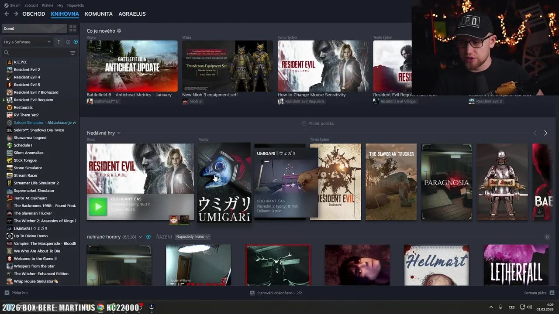Switch to grid collection view icon
The width and height of the screenshot is (559, 314).
tap(72, 28)
